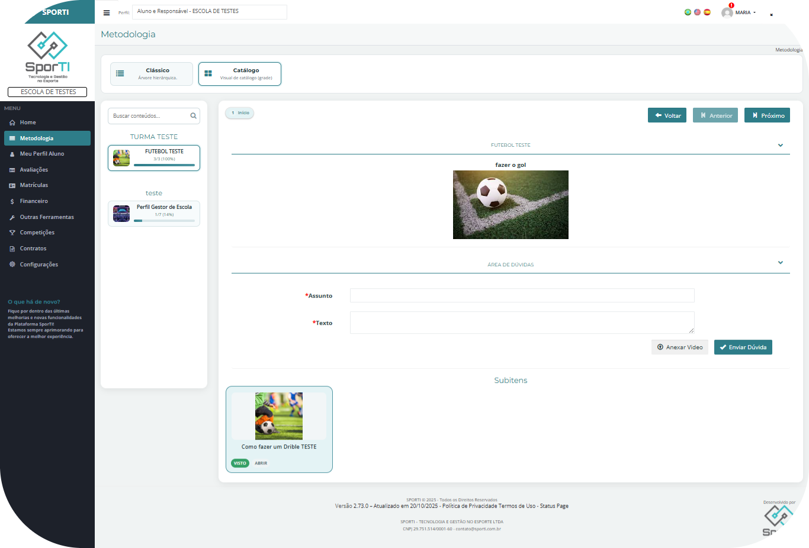The image size is (809, 548).
Task: Open Competições in the sidebar menu
Action: 37,233
